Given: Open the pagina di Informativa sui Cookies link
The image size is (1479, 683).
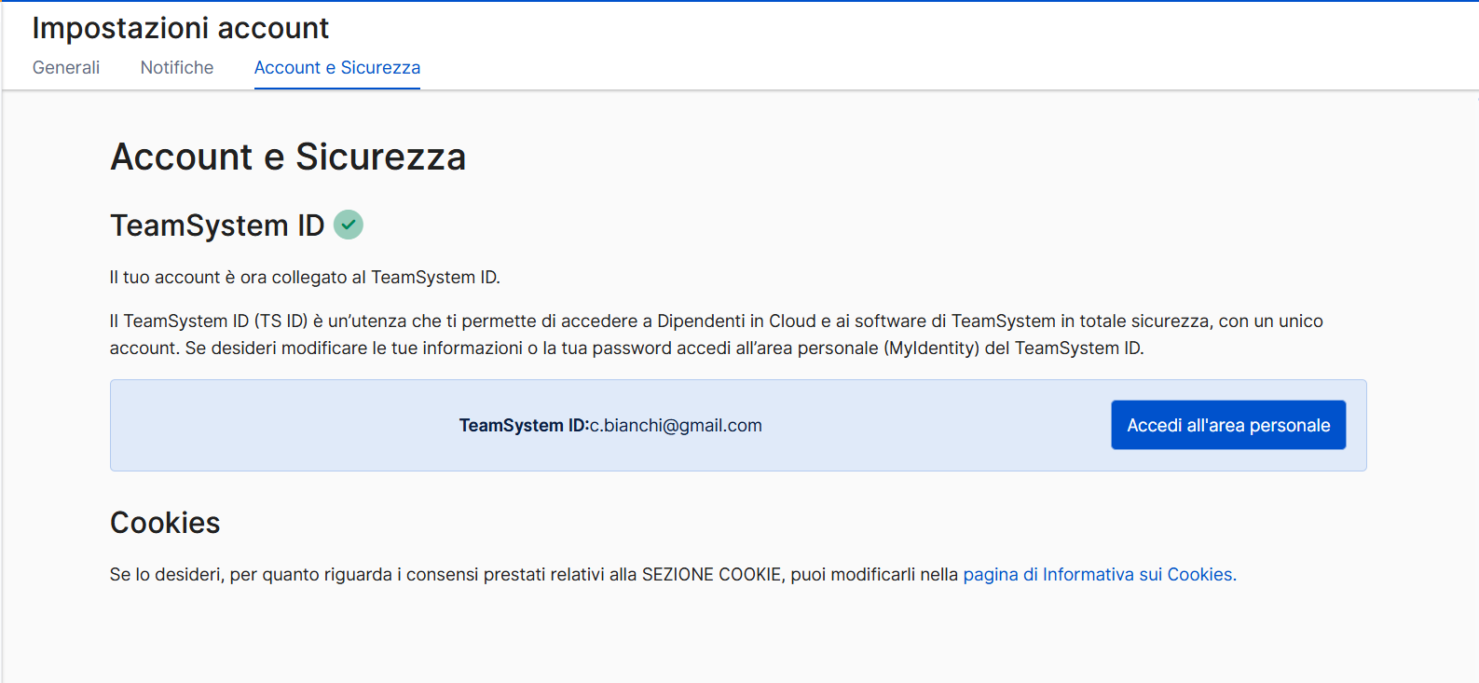Looking at the screenshot, I should click(1099, 575).
